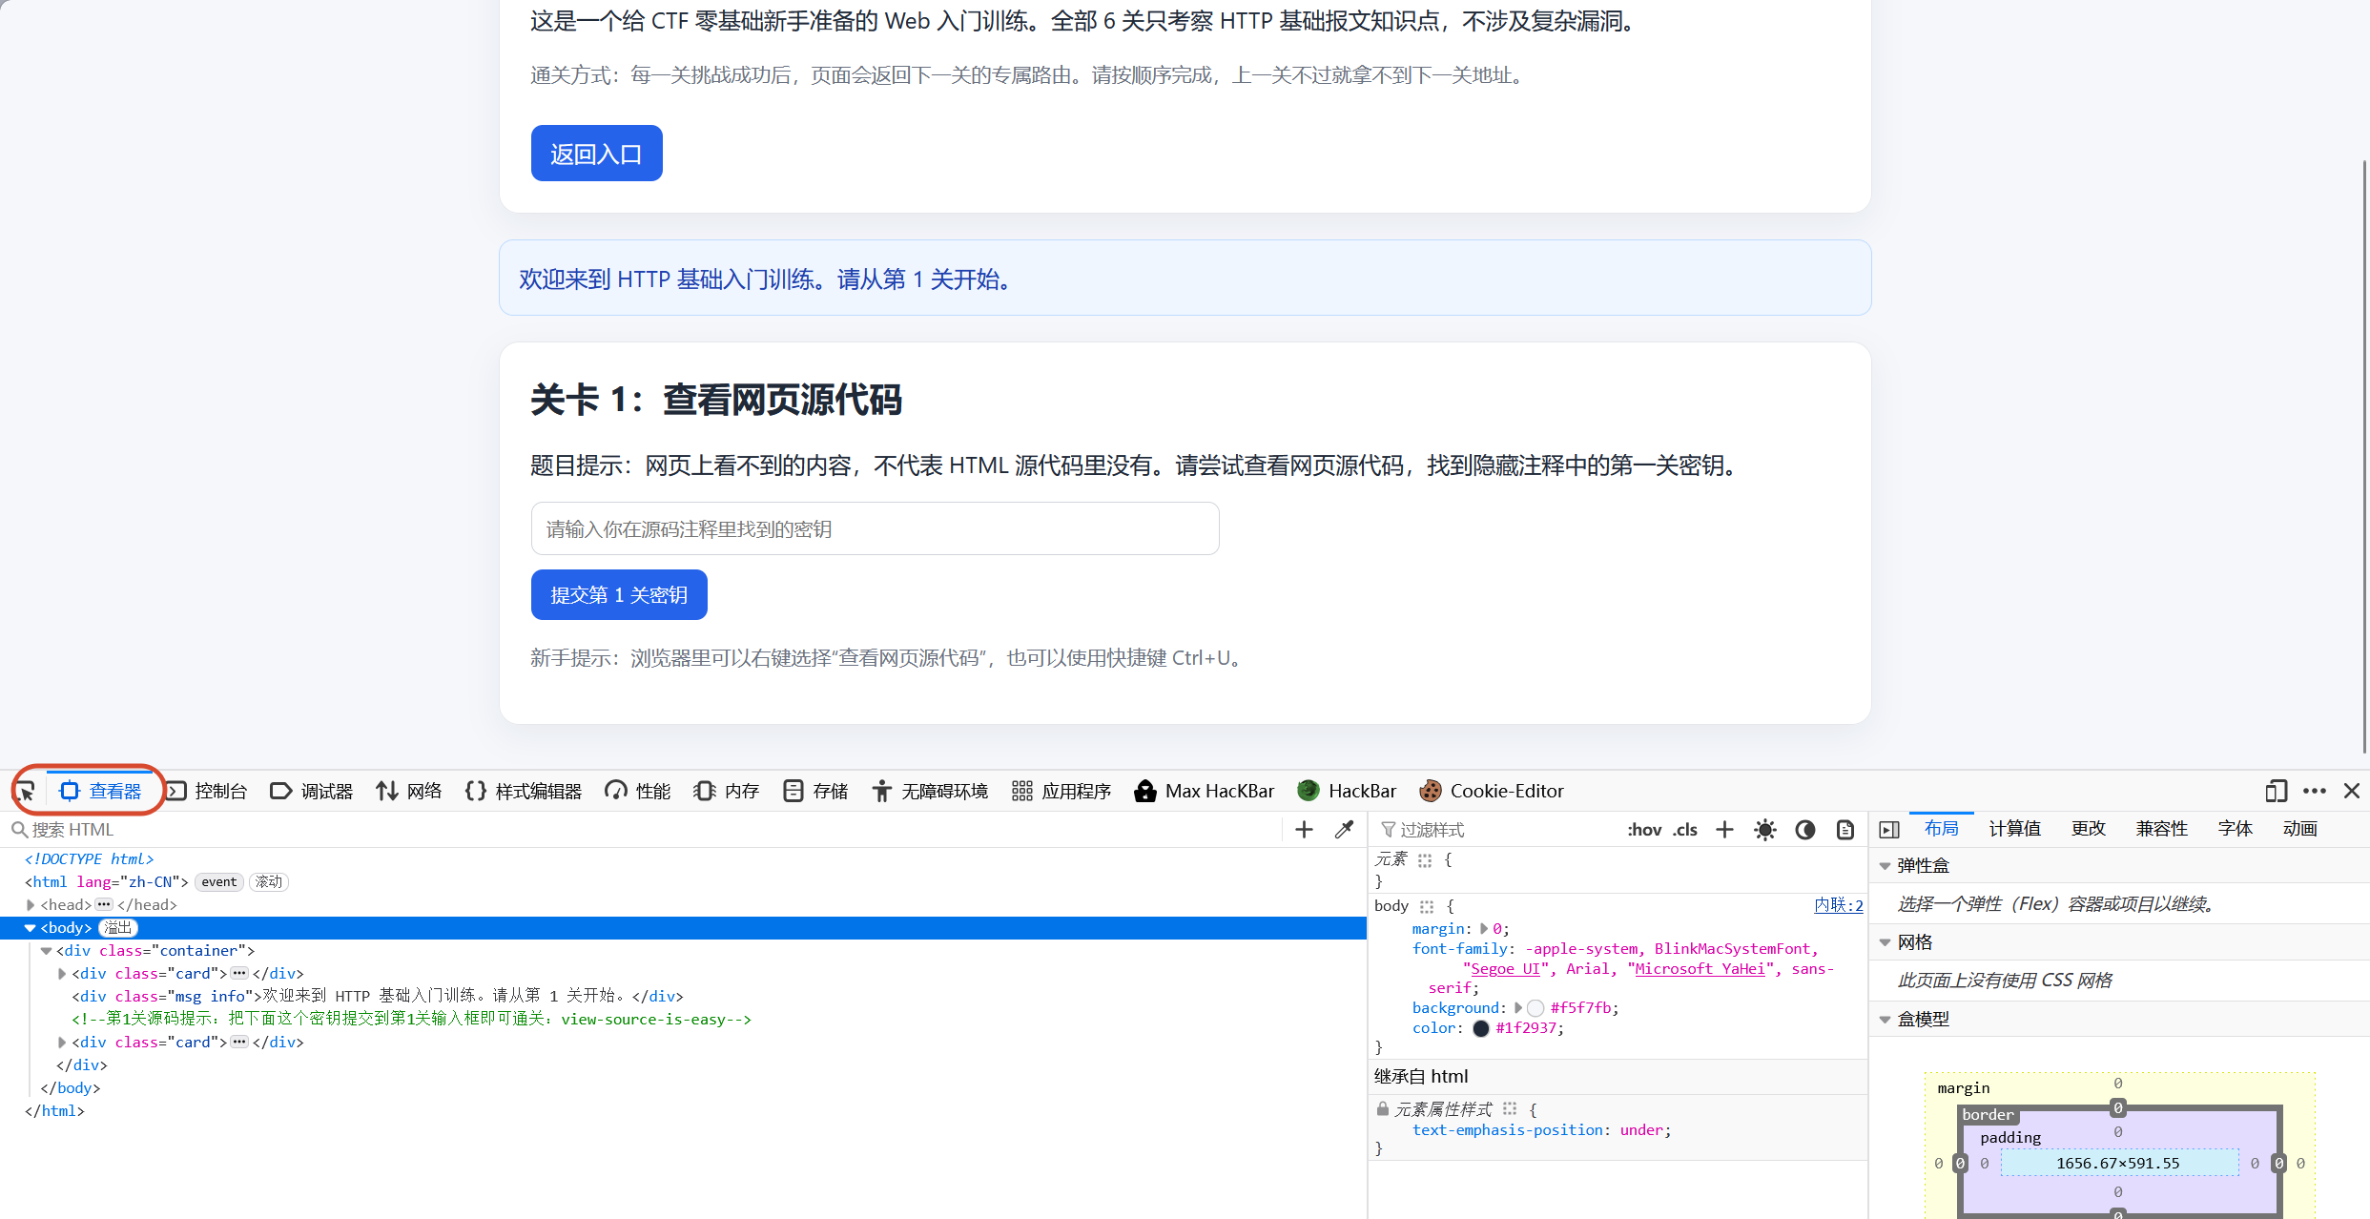Click the add new node plus icon

[1304, 830]
